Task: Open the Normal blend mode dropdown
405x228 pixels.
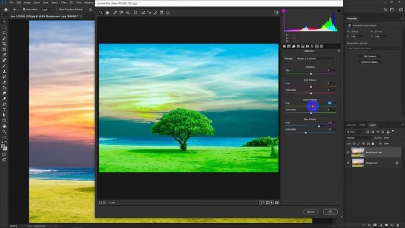Action: pos(359,138)
